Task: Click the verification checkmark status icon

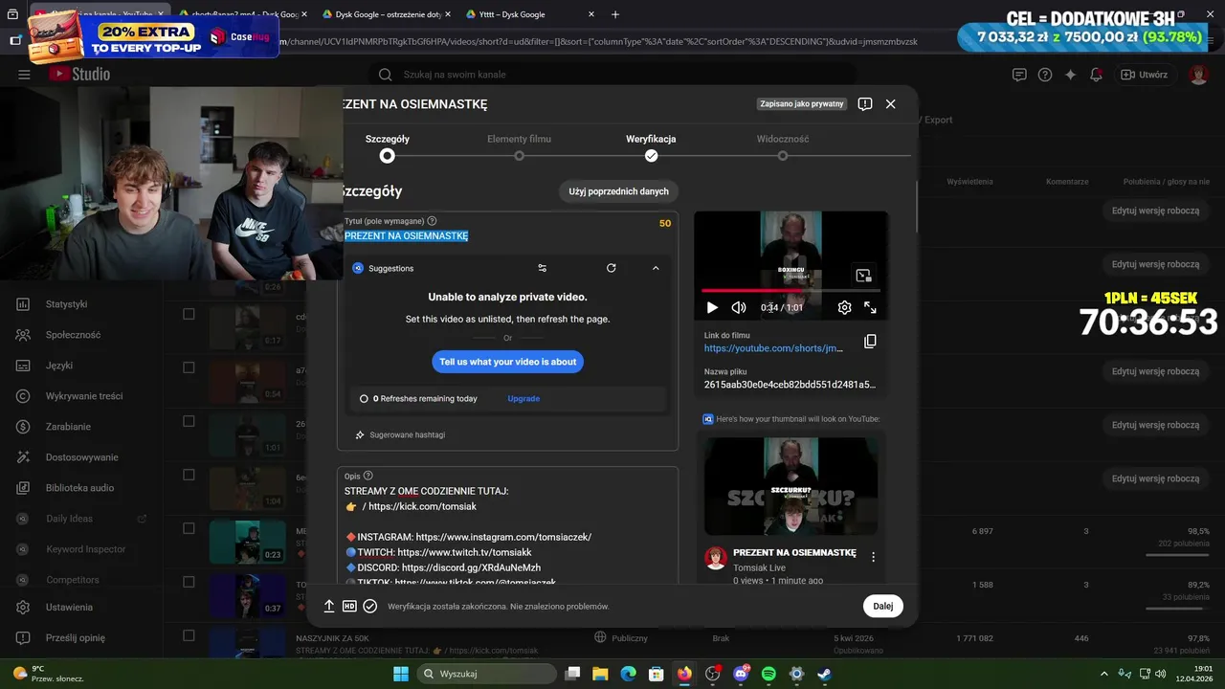Action: click(x=370, y=606)
